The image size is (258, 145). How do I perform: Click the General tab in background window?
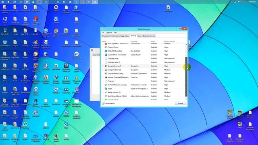tap(95, 55)
